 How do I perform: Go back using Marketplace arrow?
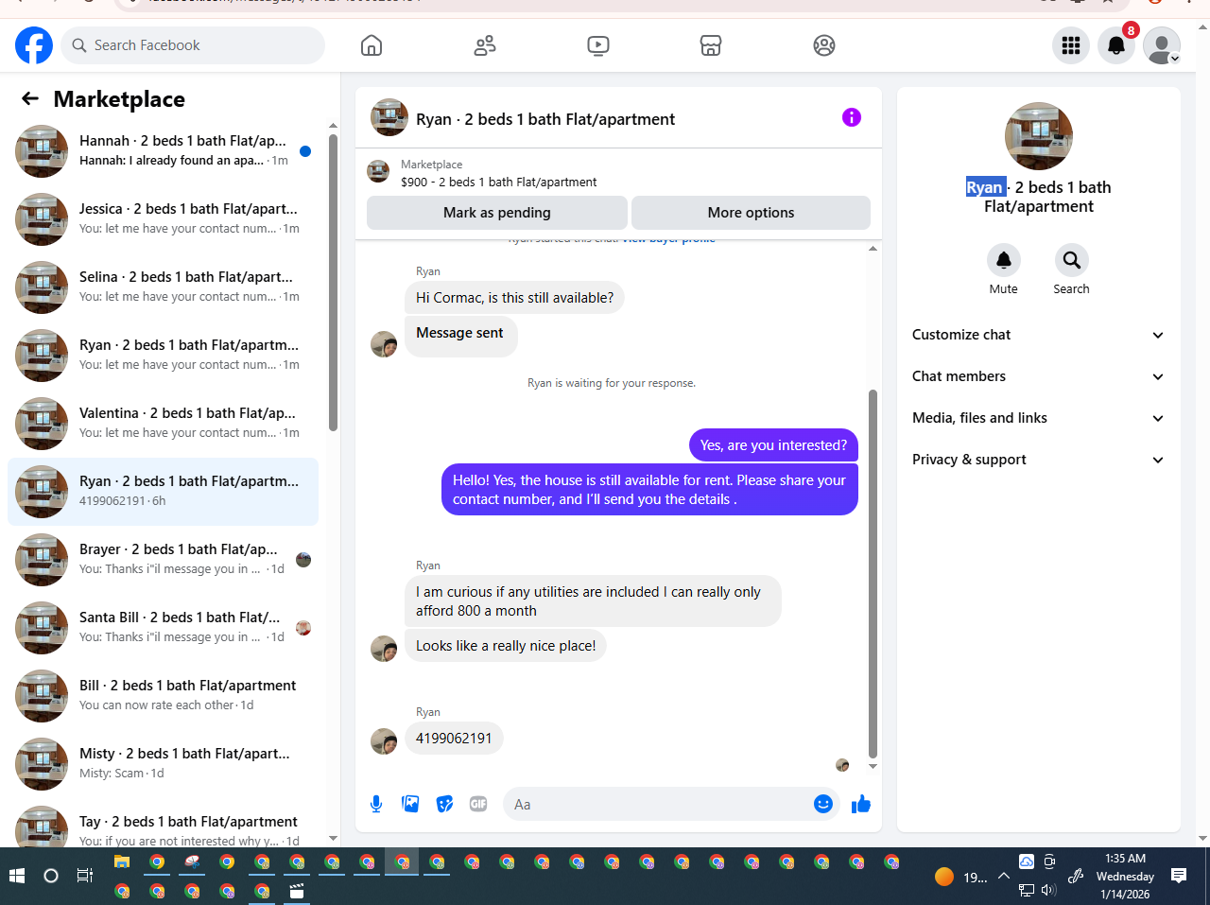30,98
